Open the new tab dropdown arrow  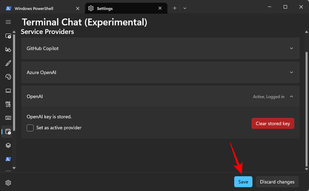click(x=185, y=8)
